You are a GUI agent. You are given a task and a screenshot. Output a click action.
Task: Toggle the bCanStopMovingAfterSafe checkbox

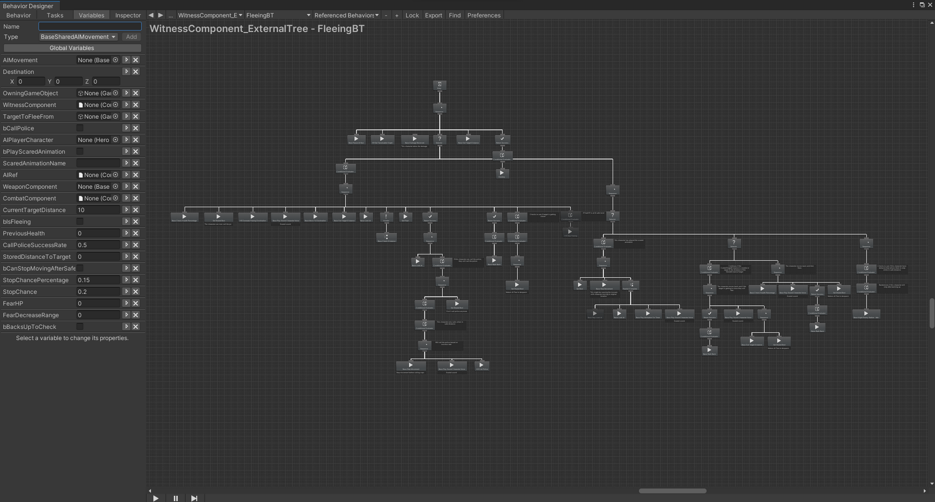[x=80, y=268]
